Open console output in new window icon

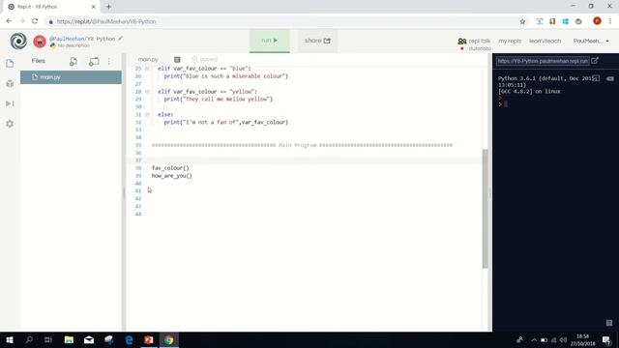coord(595,61)
